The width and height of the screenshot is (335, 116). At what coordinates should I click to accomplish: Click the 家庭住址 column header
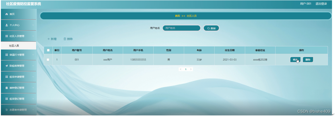coord(260,50)
